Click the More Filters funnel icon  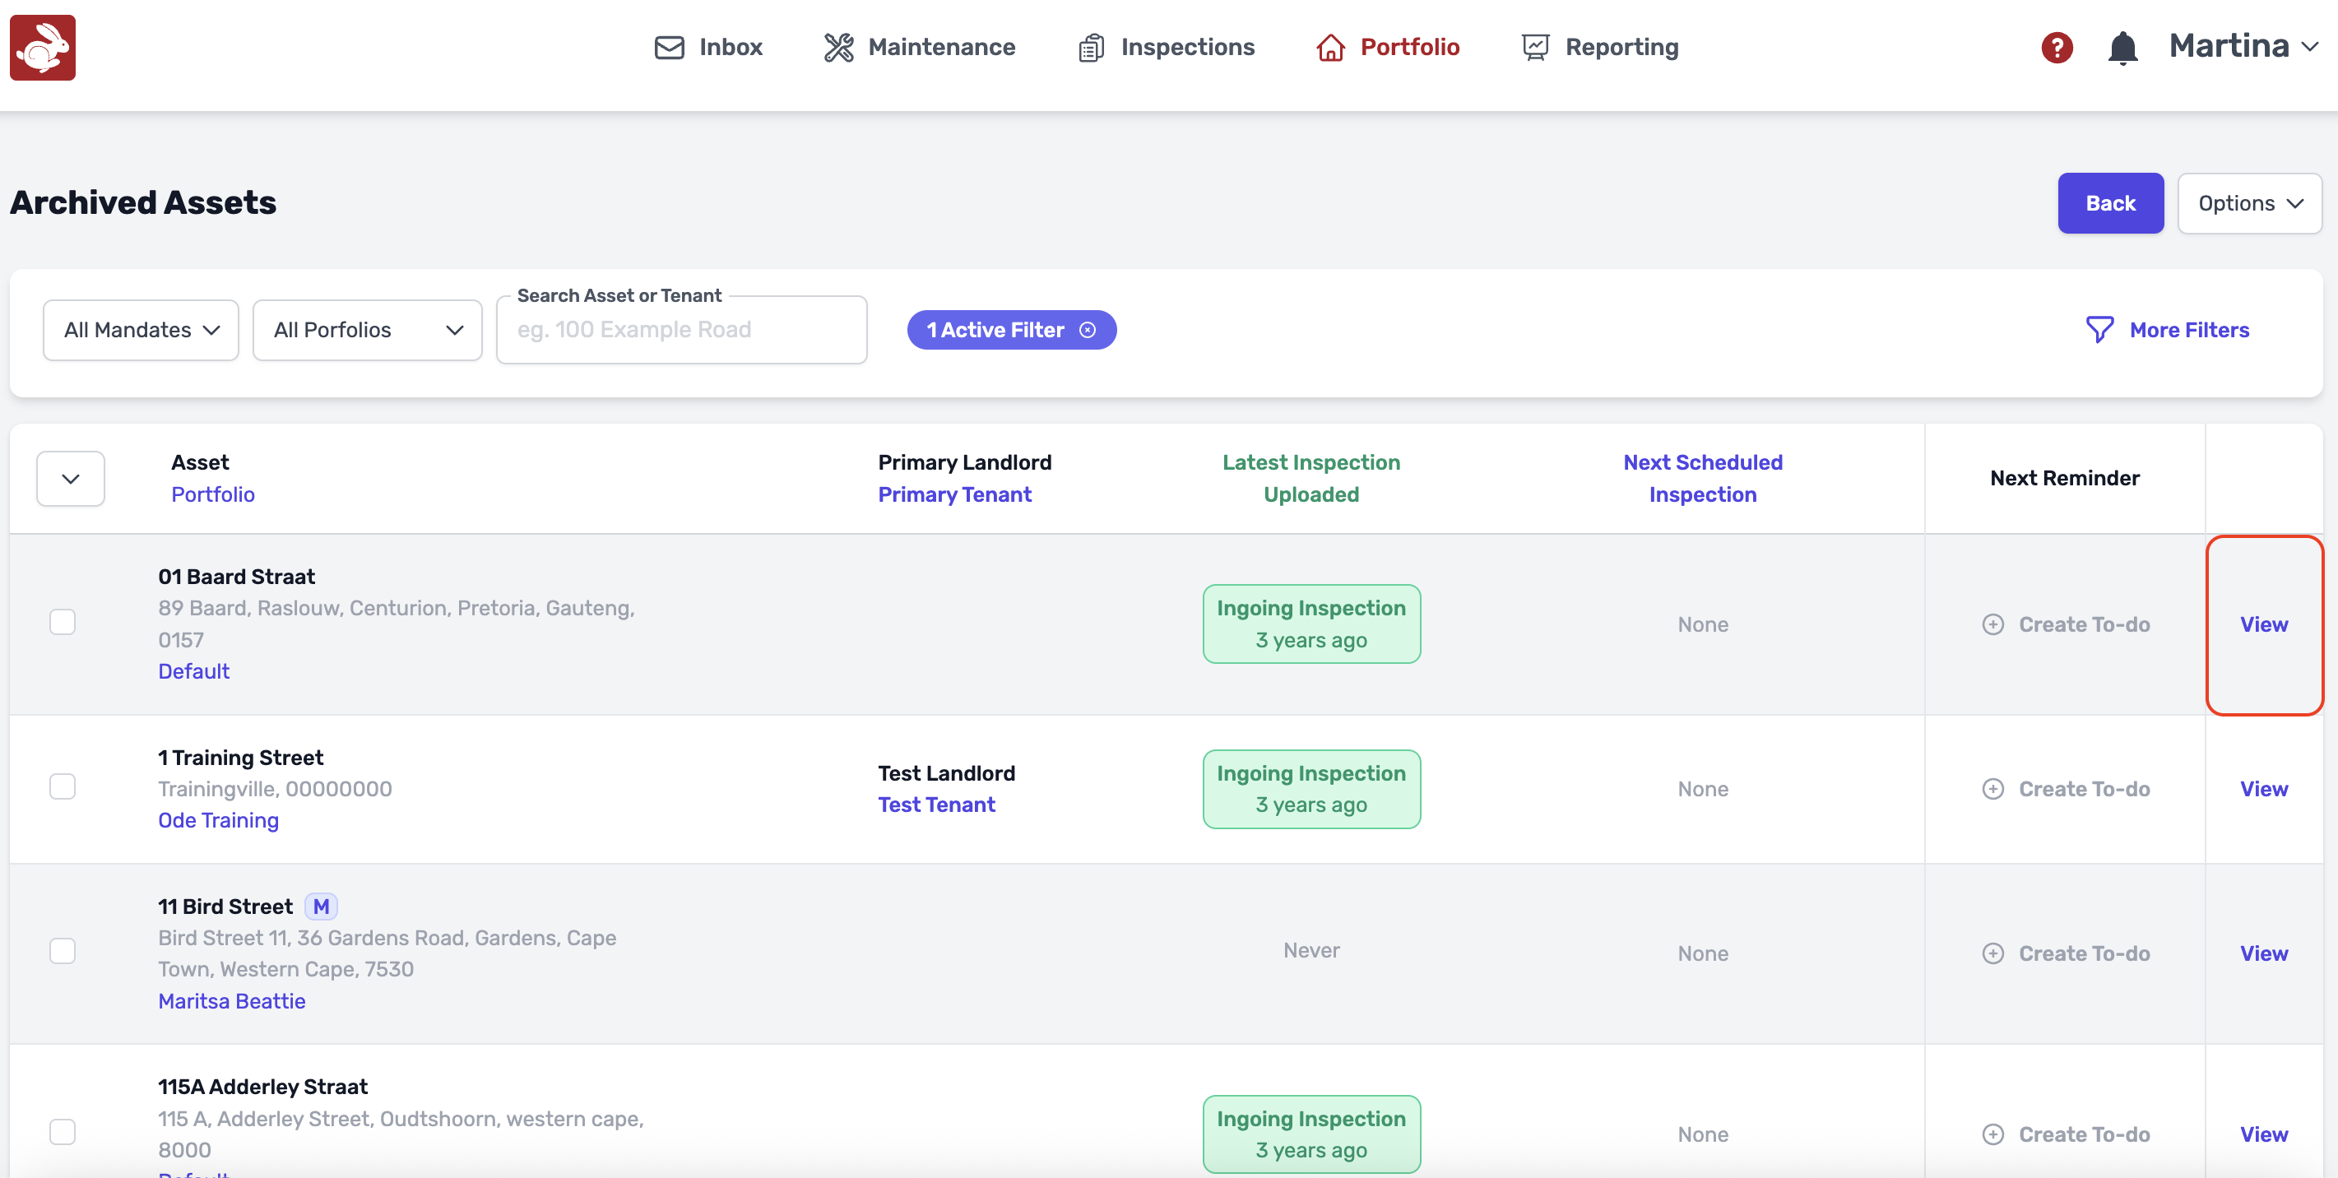[2099, 329]
